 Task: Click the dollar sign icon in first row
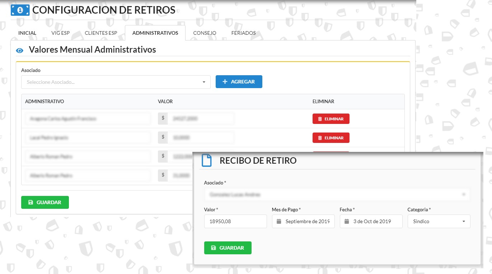click(163, 118)
